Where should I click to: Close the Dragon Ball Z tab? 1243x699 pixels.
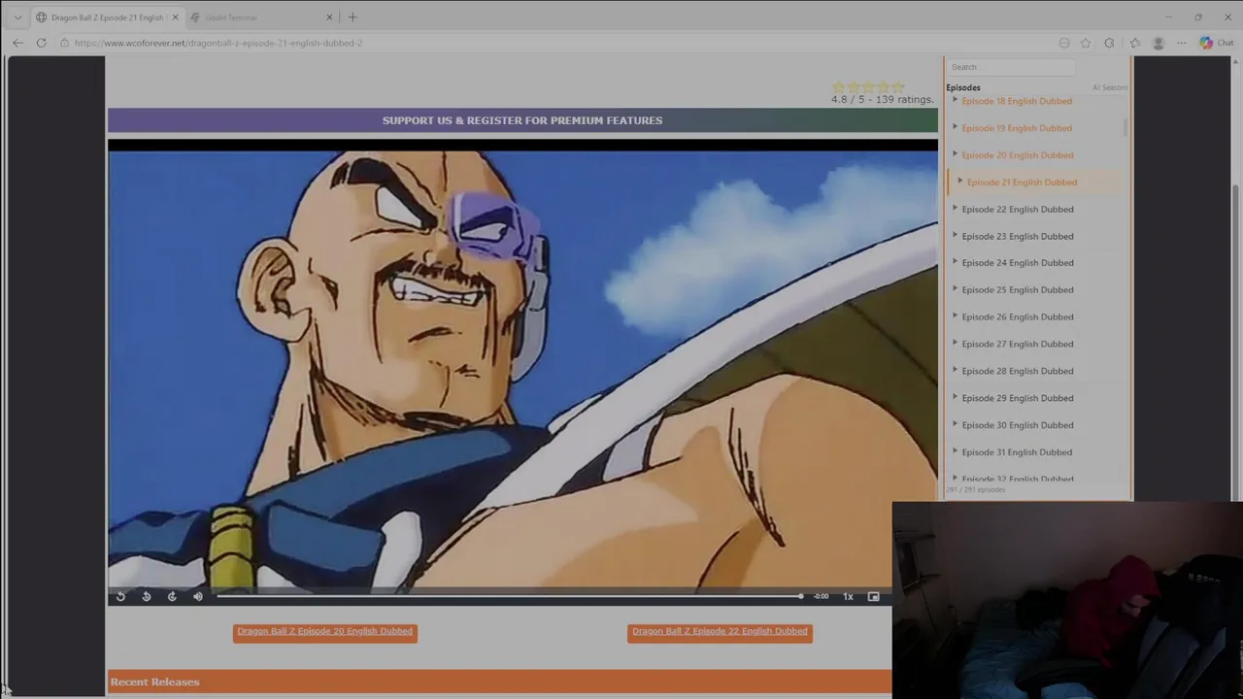tap(175, 17)
